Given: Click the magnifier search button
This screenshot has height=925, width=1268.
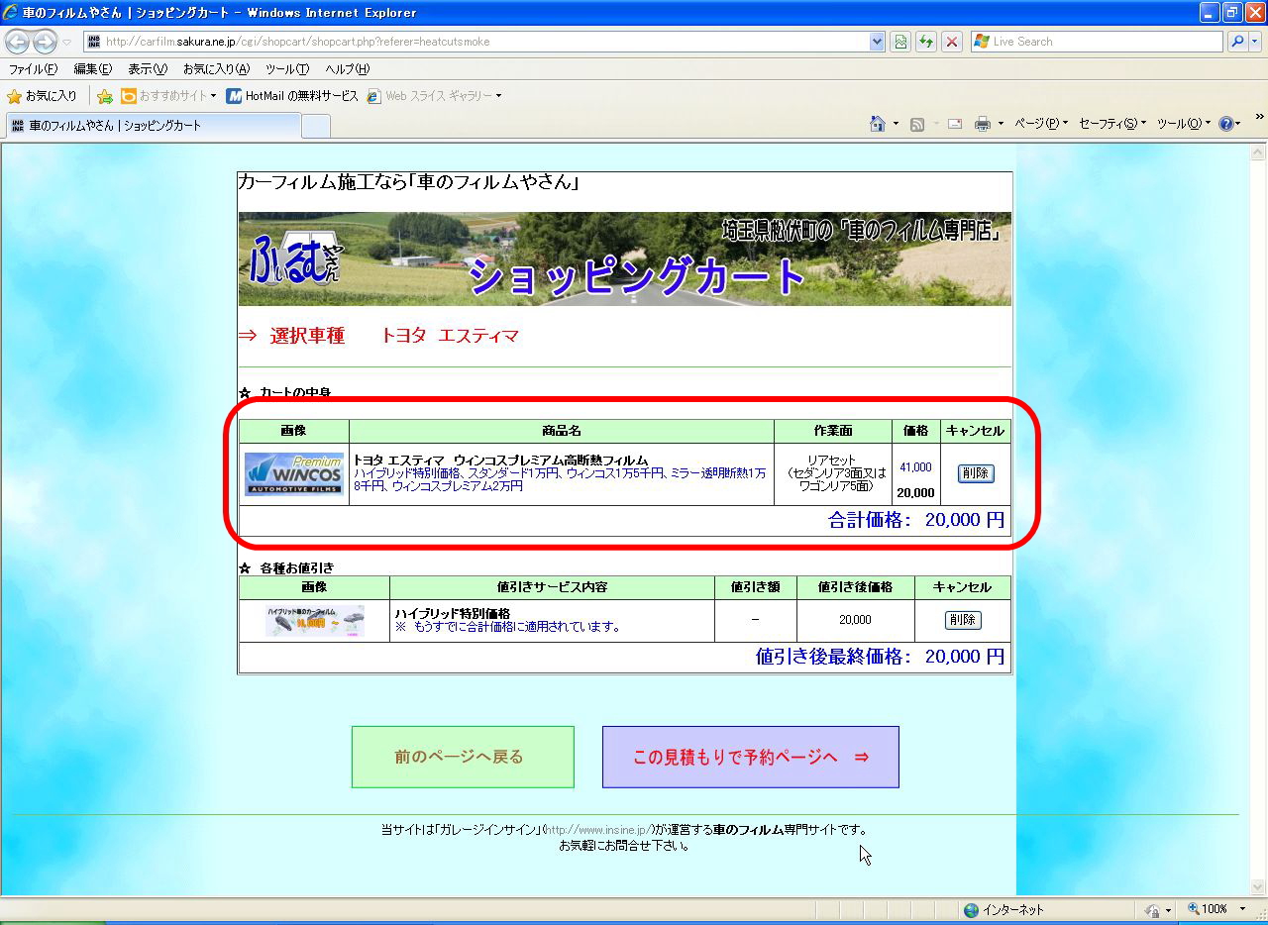Looking at the screenshot, I should point(1236,42).
